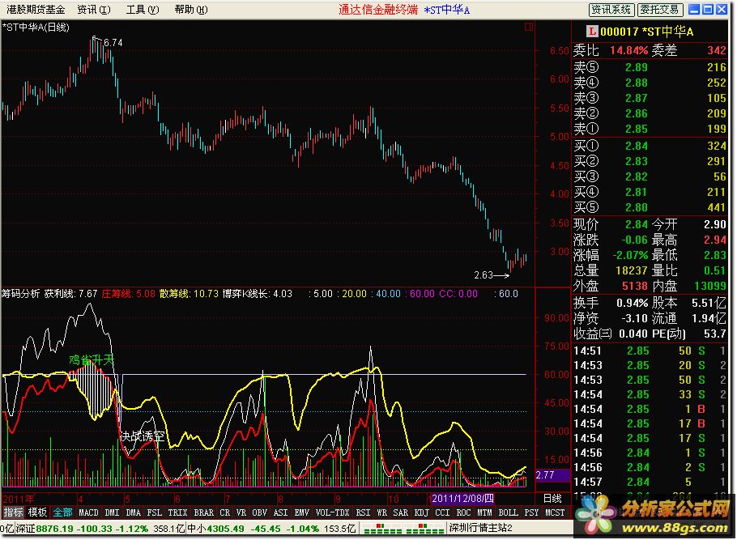Click the 换手 0.94% value
The height and width of the screenshot is (540, 737).
click(x=633, y=303)
